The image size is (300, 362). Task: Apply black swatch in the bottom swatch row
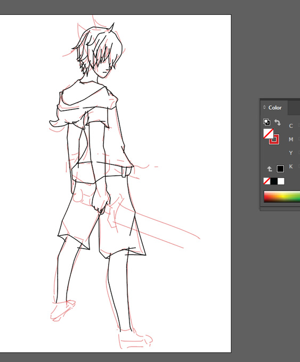click(274, 181)
